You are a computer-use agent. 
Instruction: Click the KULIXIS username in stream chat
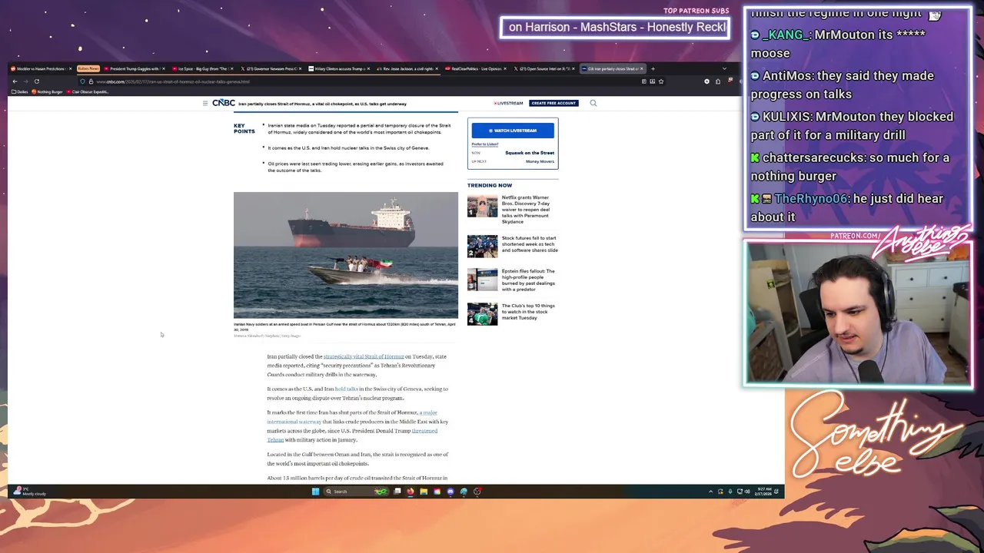click(x=787, y=117)
